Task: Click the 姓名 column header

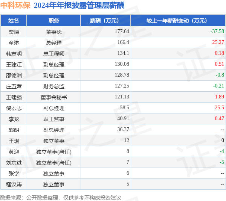Action: (14, 21)
